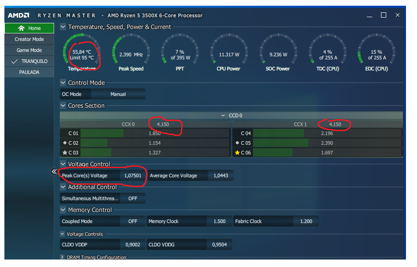Click the Memory Clock value 1.500
The image size is (417, 267).
coord(219,221)
